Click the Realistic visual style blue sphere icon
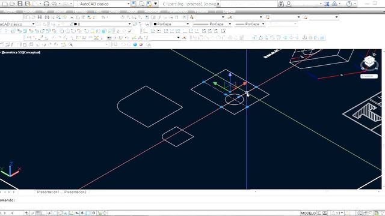The height and width of the screenshot is (216, 385). (135, 44)
